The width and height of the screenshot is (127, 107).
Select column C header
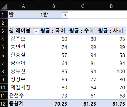[x=83, y=6]
